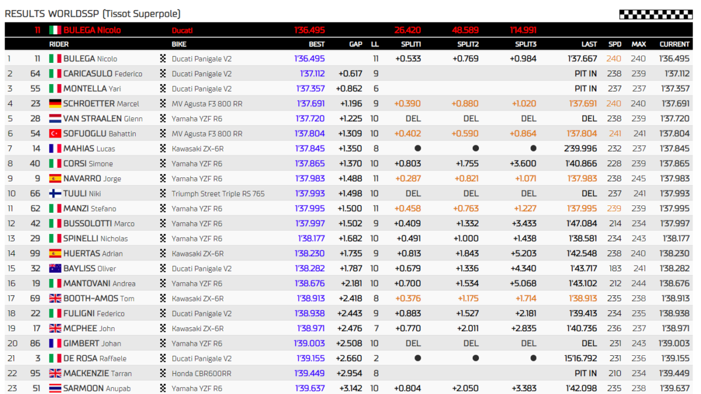Image resolution: width=701 pixels, height=394 pixels.
Task: Click the Thai flag beside SARMOON
Action: point(55,388)
